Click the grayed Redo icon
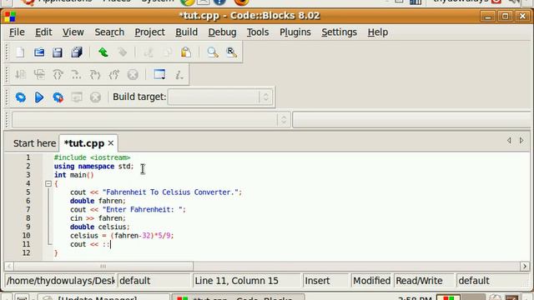Screen dimensions: 534x300 pyautogui.click(x=122, y=52)
